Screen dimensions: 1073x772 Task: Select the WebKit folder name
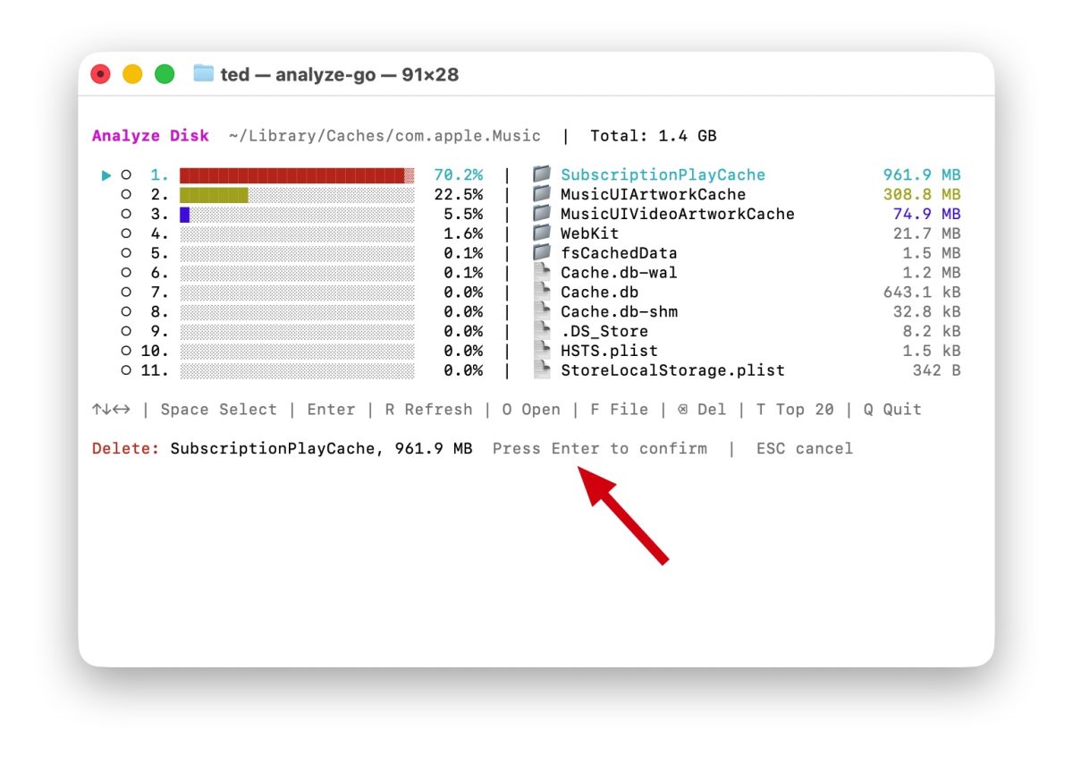590,233
